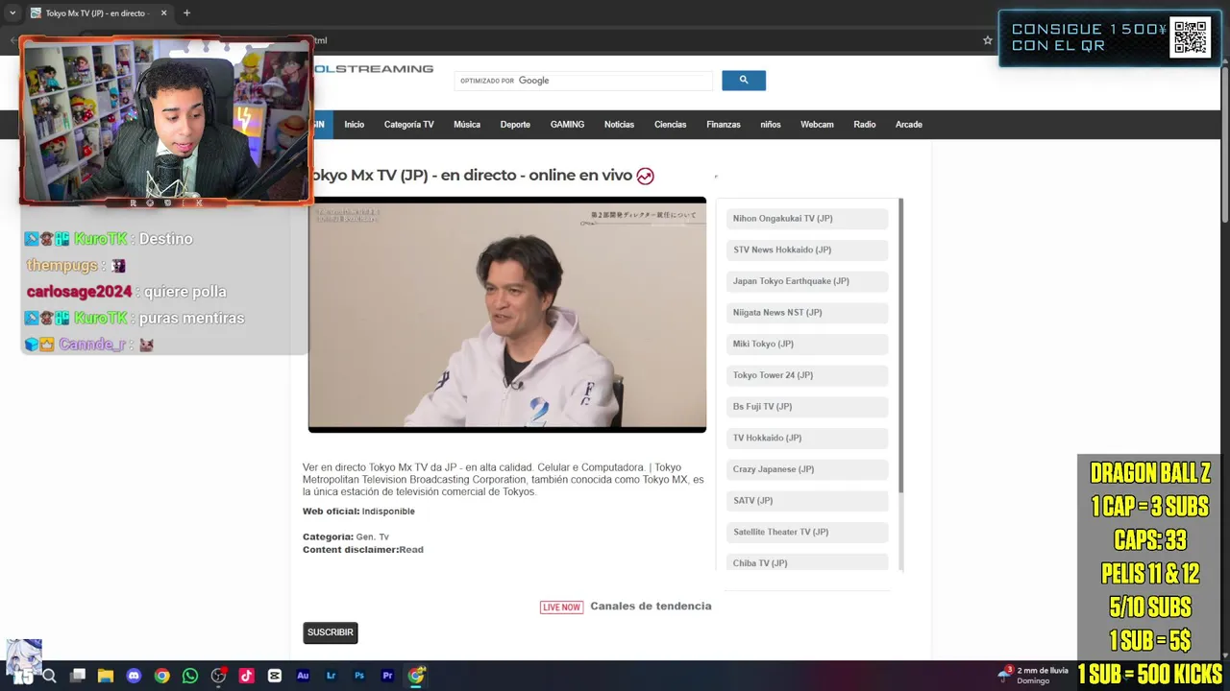The height and width of the screenshot is (691, 1230).
Task: Open the Content disclaimer Read link
Action: tap(411, 550)
